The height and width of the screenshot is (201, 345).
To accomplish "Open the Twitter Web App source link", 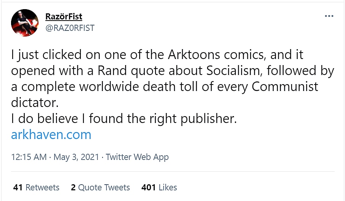I will [137, 157].
